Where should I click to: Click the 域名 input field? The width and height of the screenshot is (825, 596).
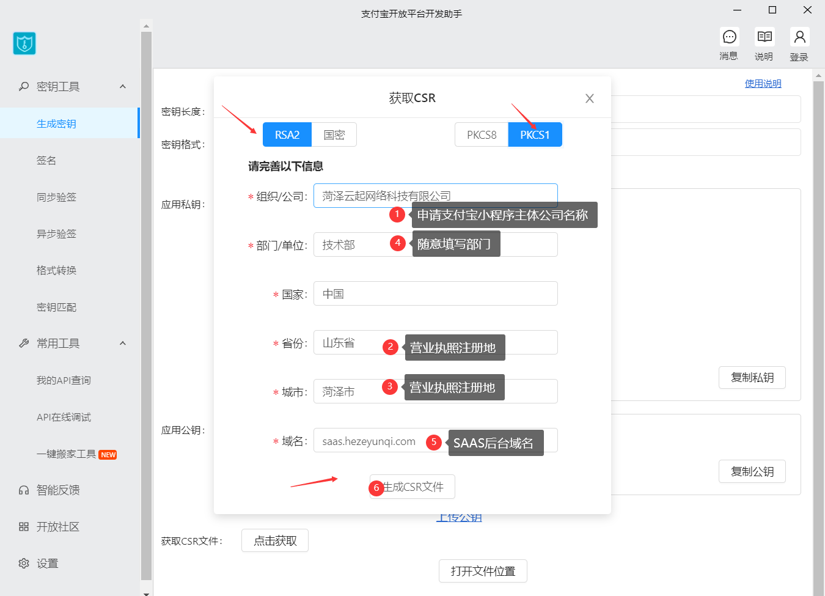[x=436, y=440]
